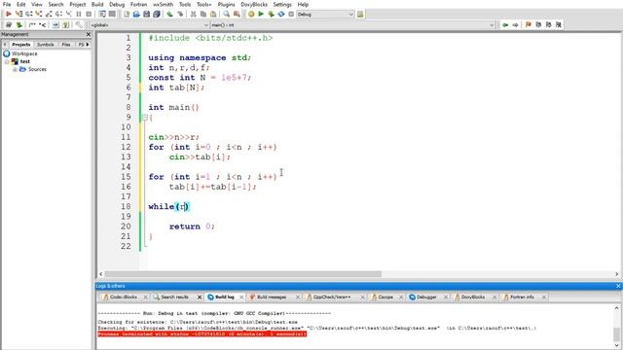This screenshot has width=623, height=350.
Task: Click the while(r) code on line 18
Action: [x=168, y=206]
